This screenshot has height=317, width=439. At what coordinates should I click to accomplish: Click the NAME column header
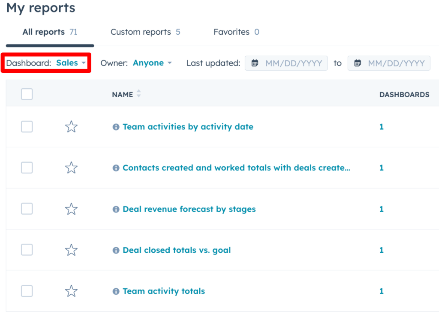(x=123, y=95)
